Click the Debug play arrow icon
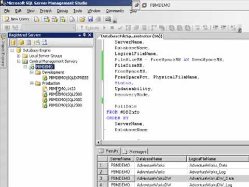 pos(104,28)
